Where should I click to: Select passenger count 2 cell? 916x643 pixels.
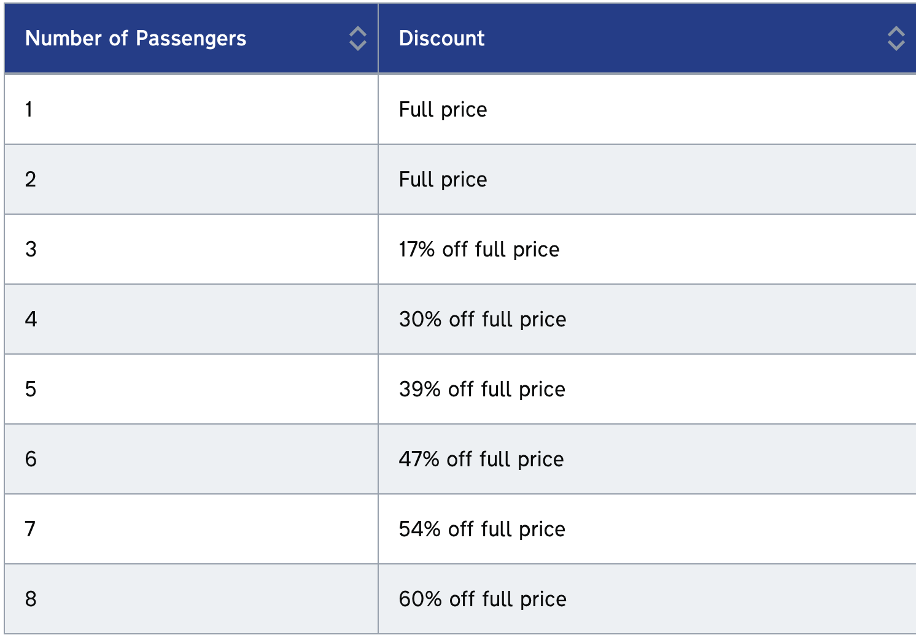[31, 180]
